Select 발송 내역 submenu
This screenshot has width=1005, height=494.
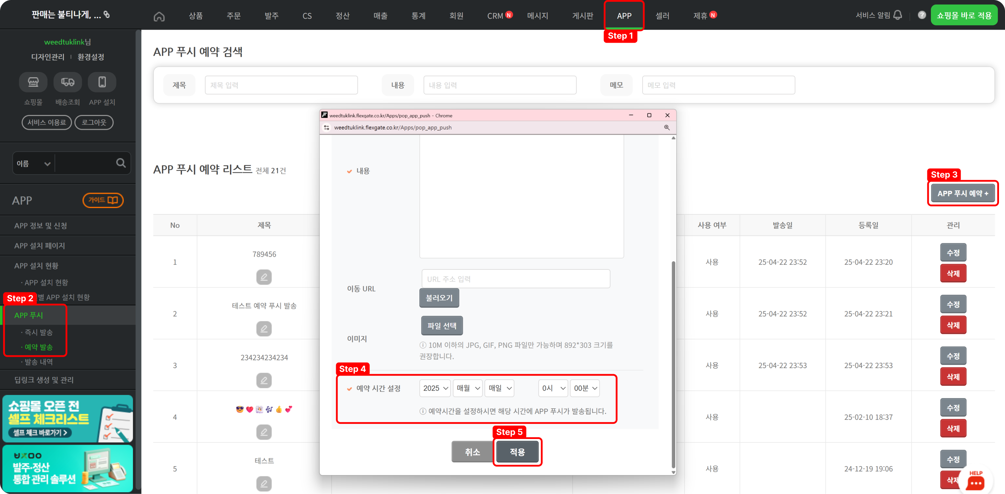[x=38, y=362]
